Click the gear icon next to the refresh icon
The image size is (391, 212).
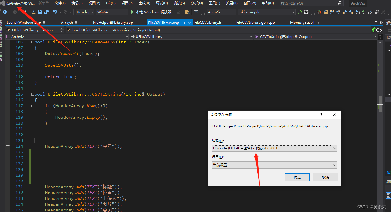click(x=306, y=12)
